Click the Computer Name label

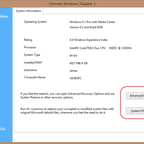pos(35,77)
